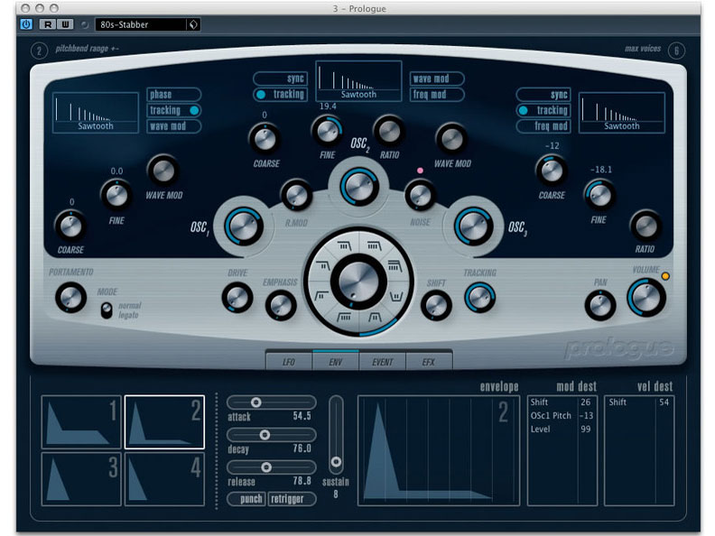This screenshot has height=536, width=715.
Task: Click the OSC 3 level knob
Action: (473, 226)
